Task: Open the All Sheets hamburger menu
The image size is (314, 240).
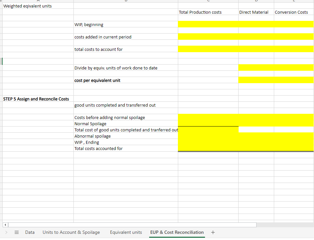Action: tap(17, 232)
